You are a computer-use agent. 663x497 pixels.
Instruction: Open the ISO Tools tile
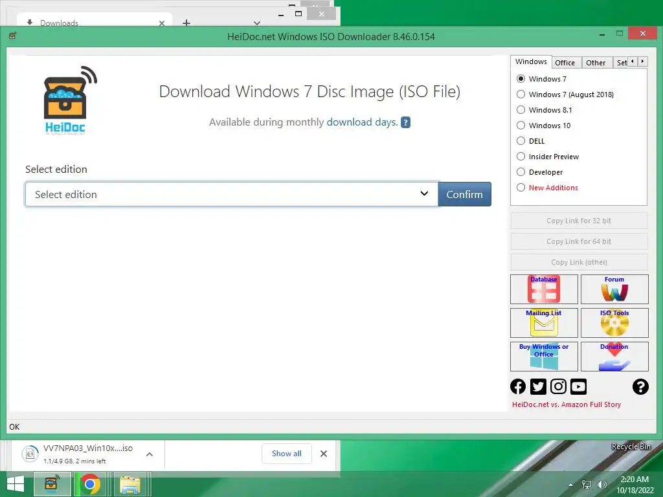(x=614, y=323)
